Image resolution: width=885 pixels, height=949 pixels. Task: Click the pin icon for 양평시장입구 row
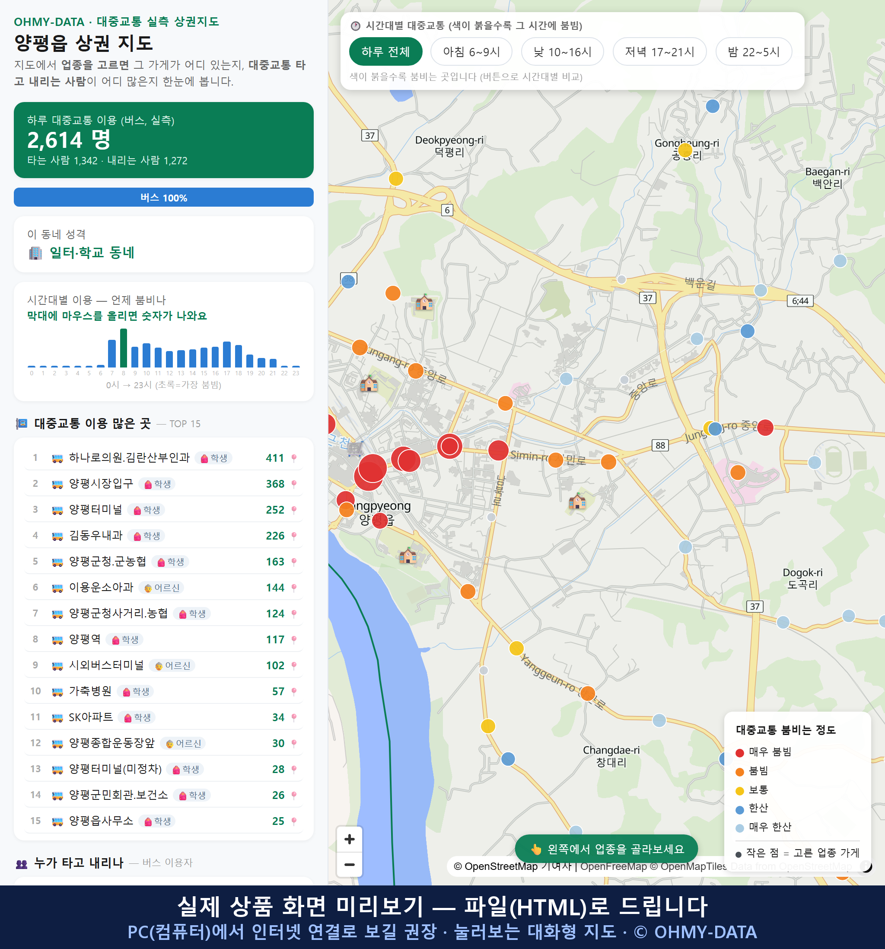pyautogui.click(x=294, y=484)
